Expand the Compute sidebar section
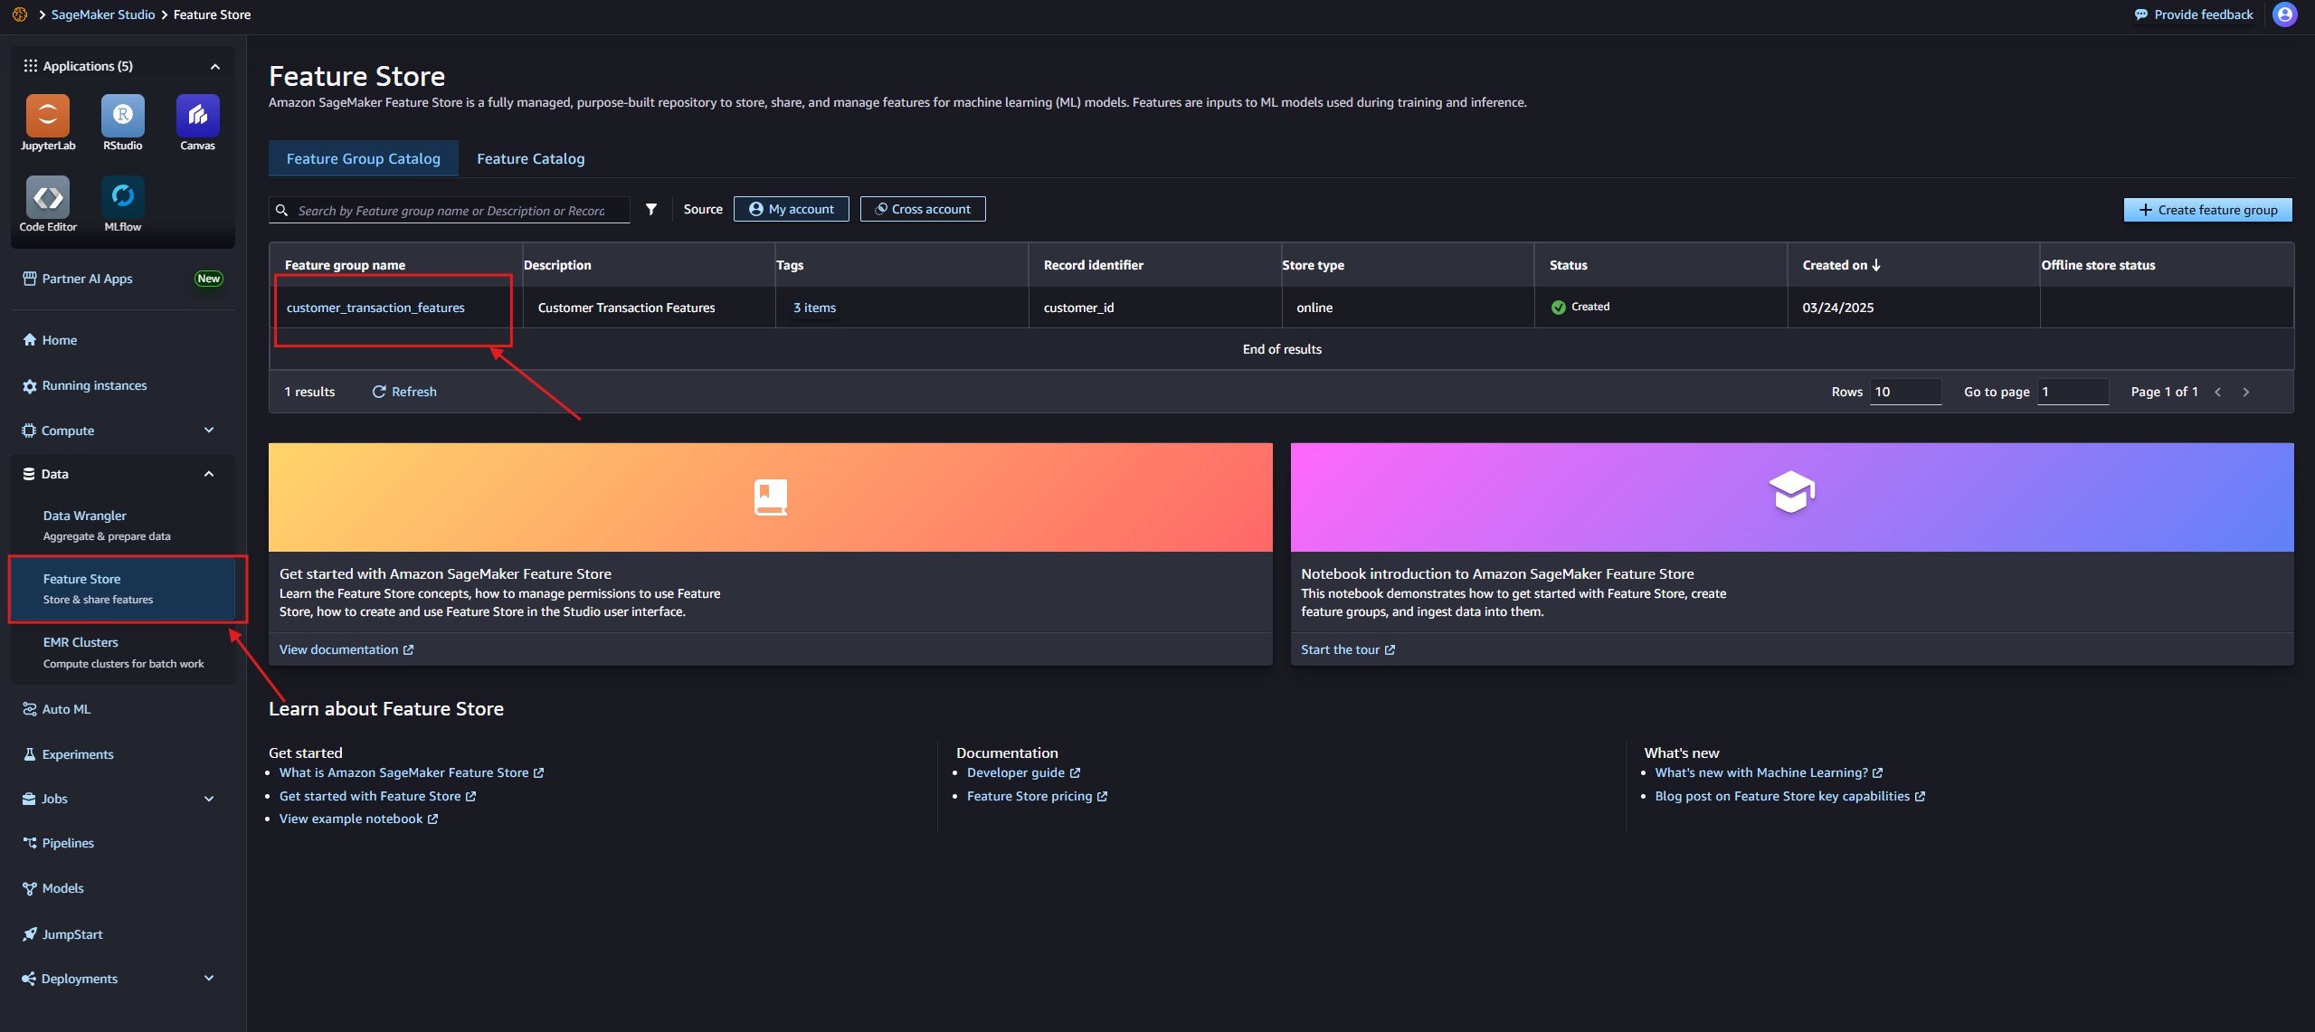The height and width of the screenshot is (1032, 2315). click(x=208, y=431)
